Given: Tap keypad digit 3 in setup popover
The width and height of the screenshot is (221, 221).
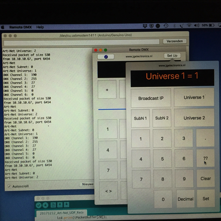Looking at the screenshot, I should (x=184, y=138).
